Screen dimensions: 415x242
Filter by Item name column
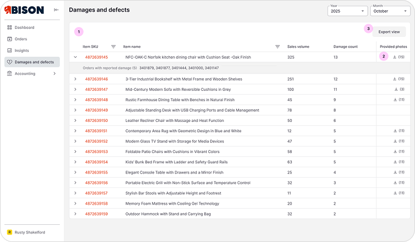pyautogui.click(x=277, y=47)
